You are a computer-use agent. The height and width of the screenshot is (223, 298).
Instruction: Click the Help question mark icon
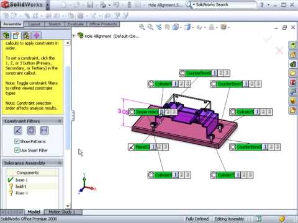click(262, 5)
